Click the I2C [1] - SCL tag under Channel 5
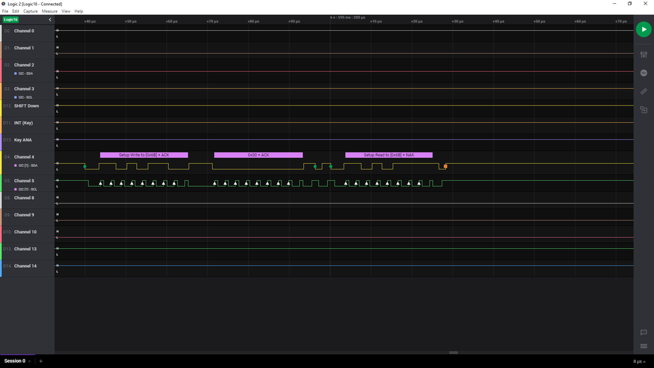 click(x=26, y=189)
